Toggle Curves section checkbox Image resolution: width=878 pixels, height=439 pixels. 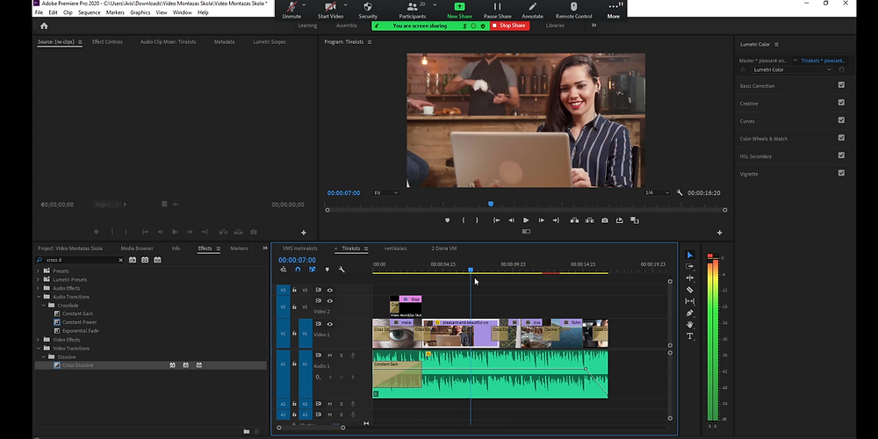click(841, 120)
